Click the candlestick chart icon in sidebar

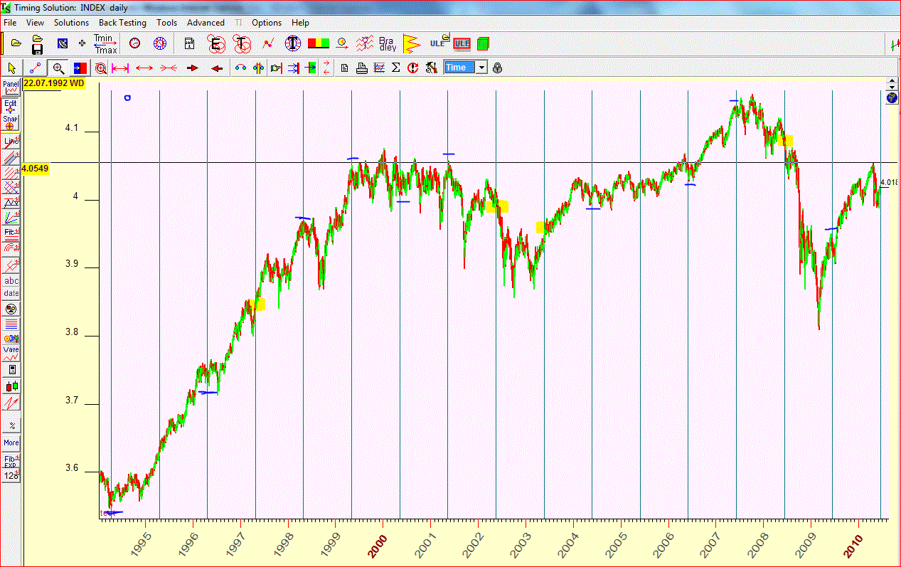(11, 387)
